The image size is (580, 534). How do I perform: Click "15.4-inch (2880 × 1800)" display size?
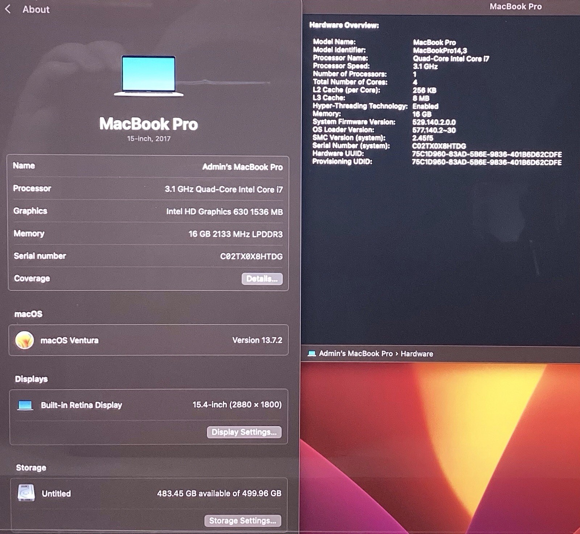[x=237, y=405]
